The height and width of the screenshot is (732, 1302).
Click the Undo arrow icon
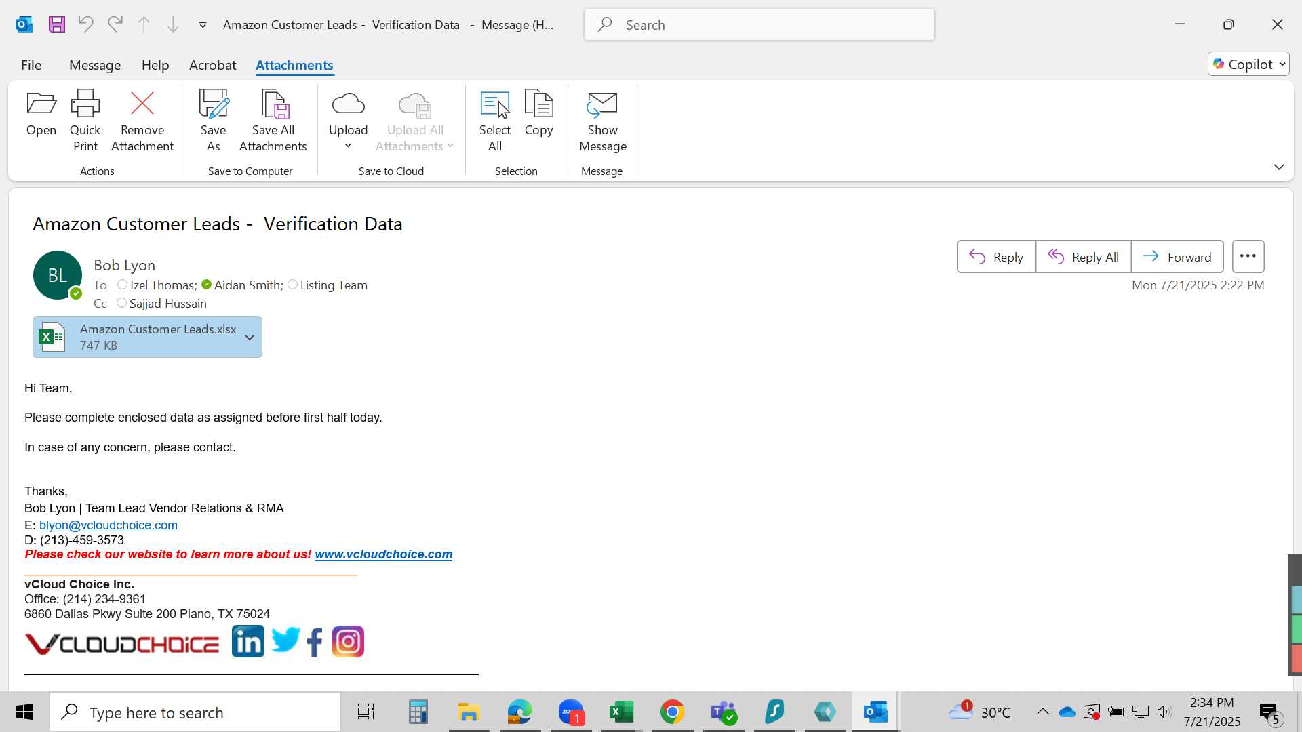click(85, 25)
